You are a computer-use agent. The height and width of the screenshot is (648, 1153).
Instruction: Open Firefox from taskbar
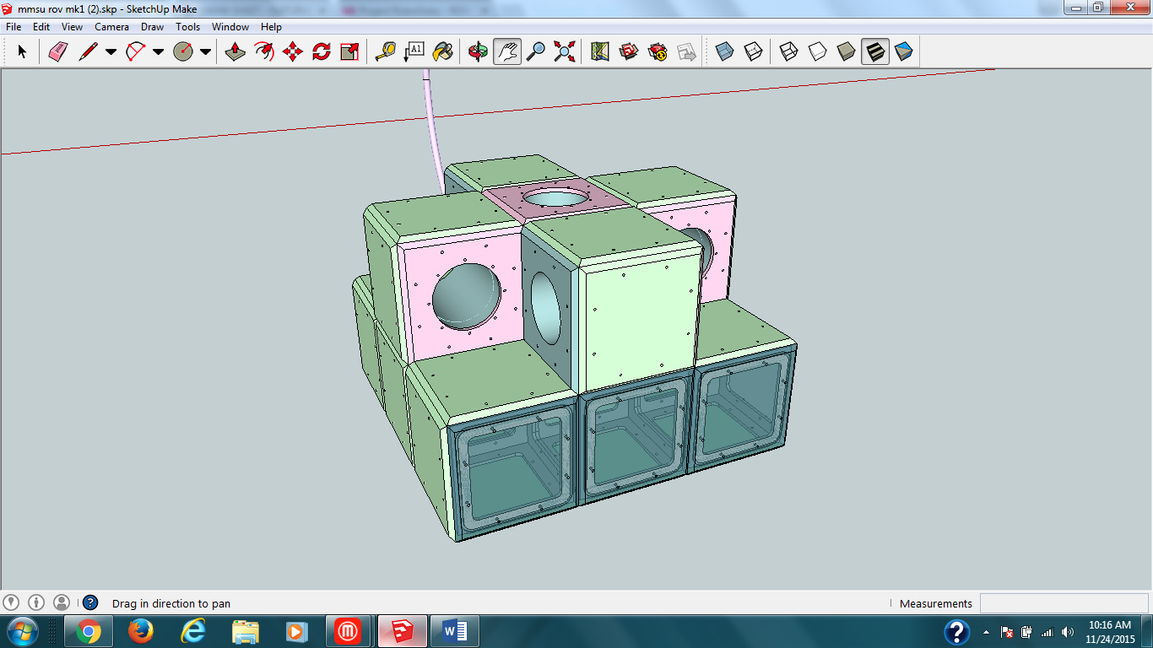[141, 631]
